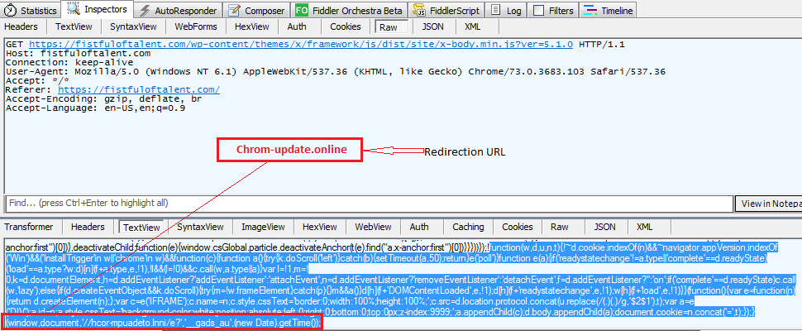Open the request XML tab

(x=472, y=27)
